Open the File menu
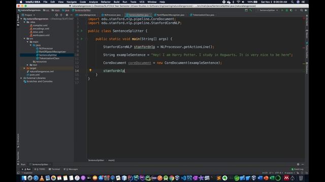The image size is (325, 182). (45, 2)
